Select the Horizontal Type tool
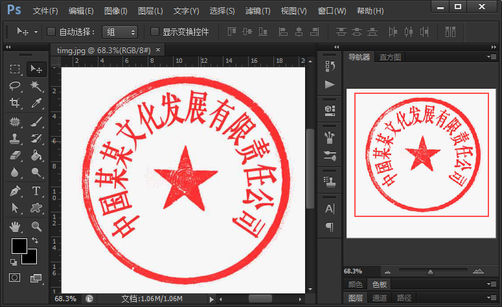 pyautogui.click(x=36, y=191)
